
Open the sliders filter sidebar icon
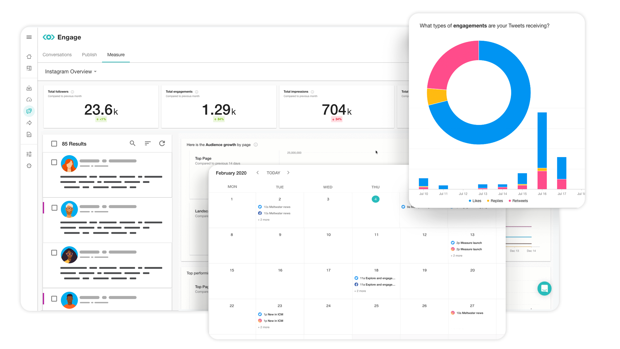pos(29,154)
